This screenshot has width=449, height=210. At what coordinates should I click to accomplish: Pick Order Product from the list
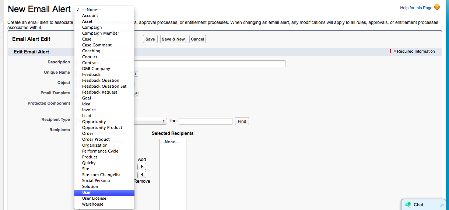104,139
